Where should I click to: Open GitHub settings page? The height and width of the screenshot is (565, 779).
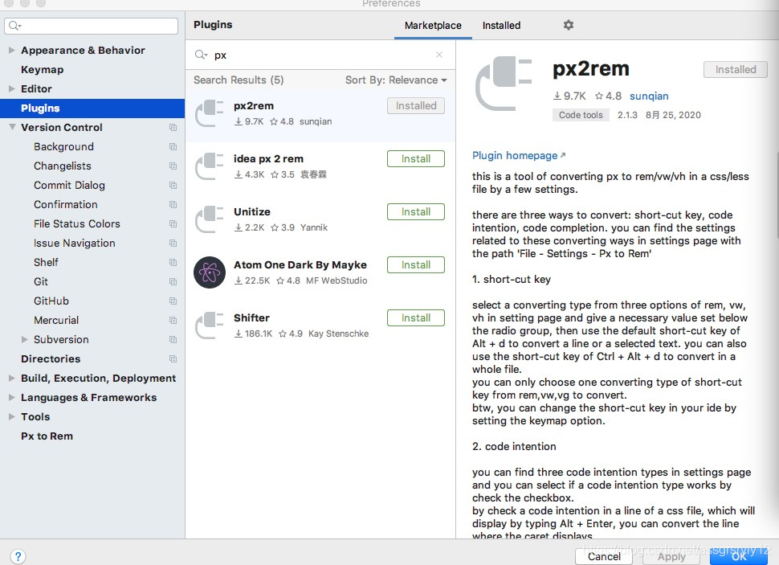point(51,301)
